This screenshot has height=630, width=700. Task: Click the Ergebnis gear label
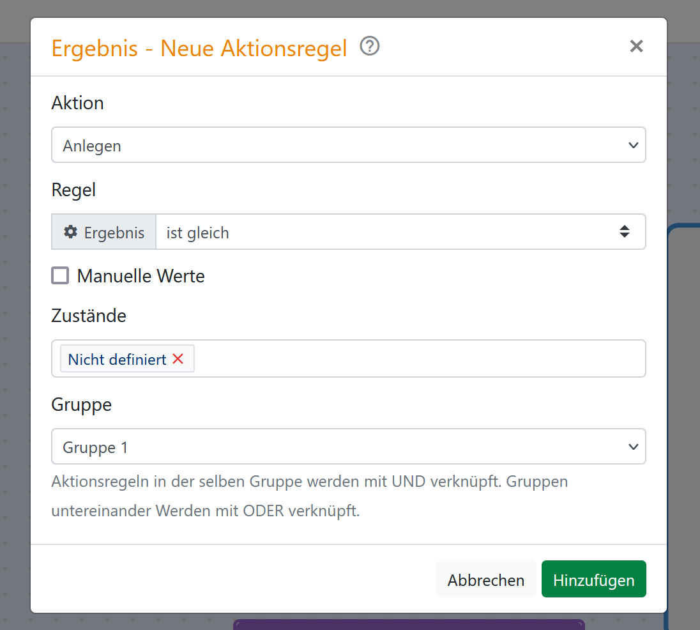tap(103, 232)
